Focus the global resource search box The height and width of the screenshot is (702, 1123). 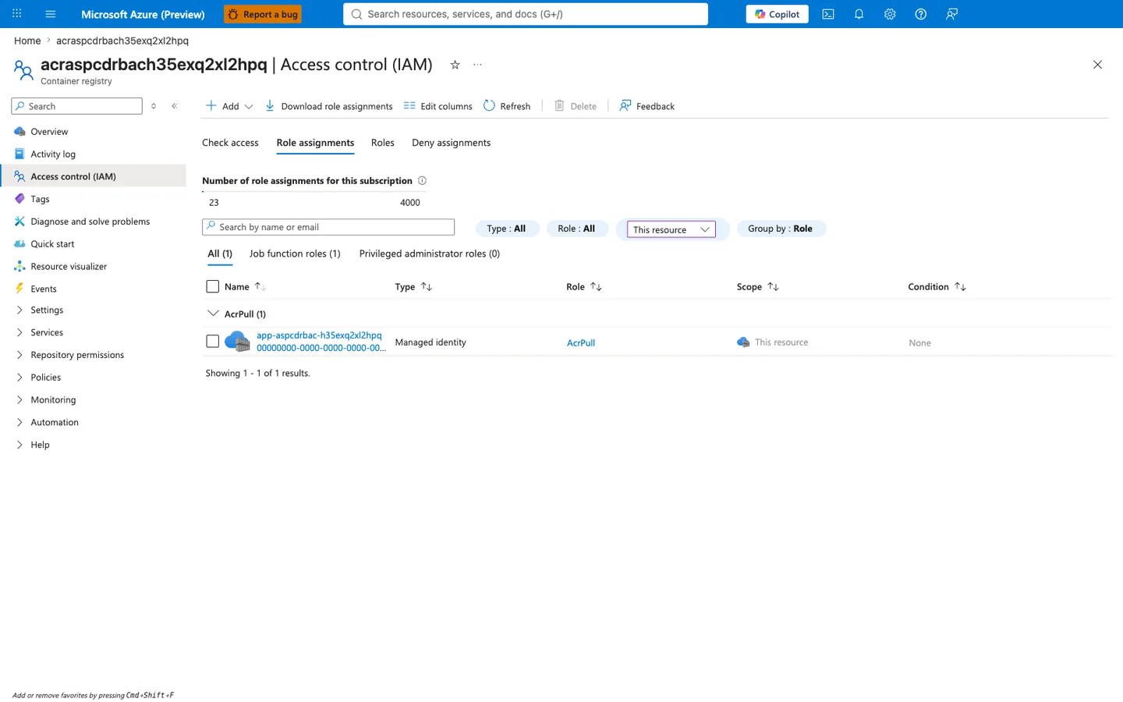point(526,14)
